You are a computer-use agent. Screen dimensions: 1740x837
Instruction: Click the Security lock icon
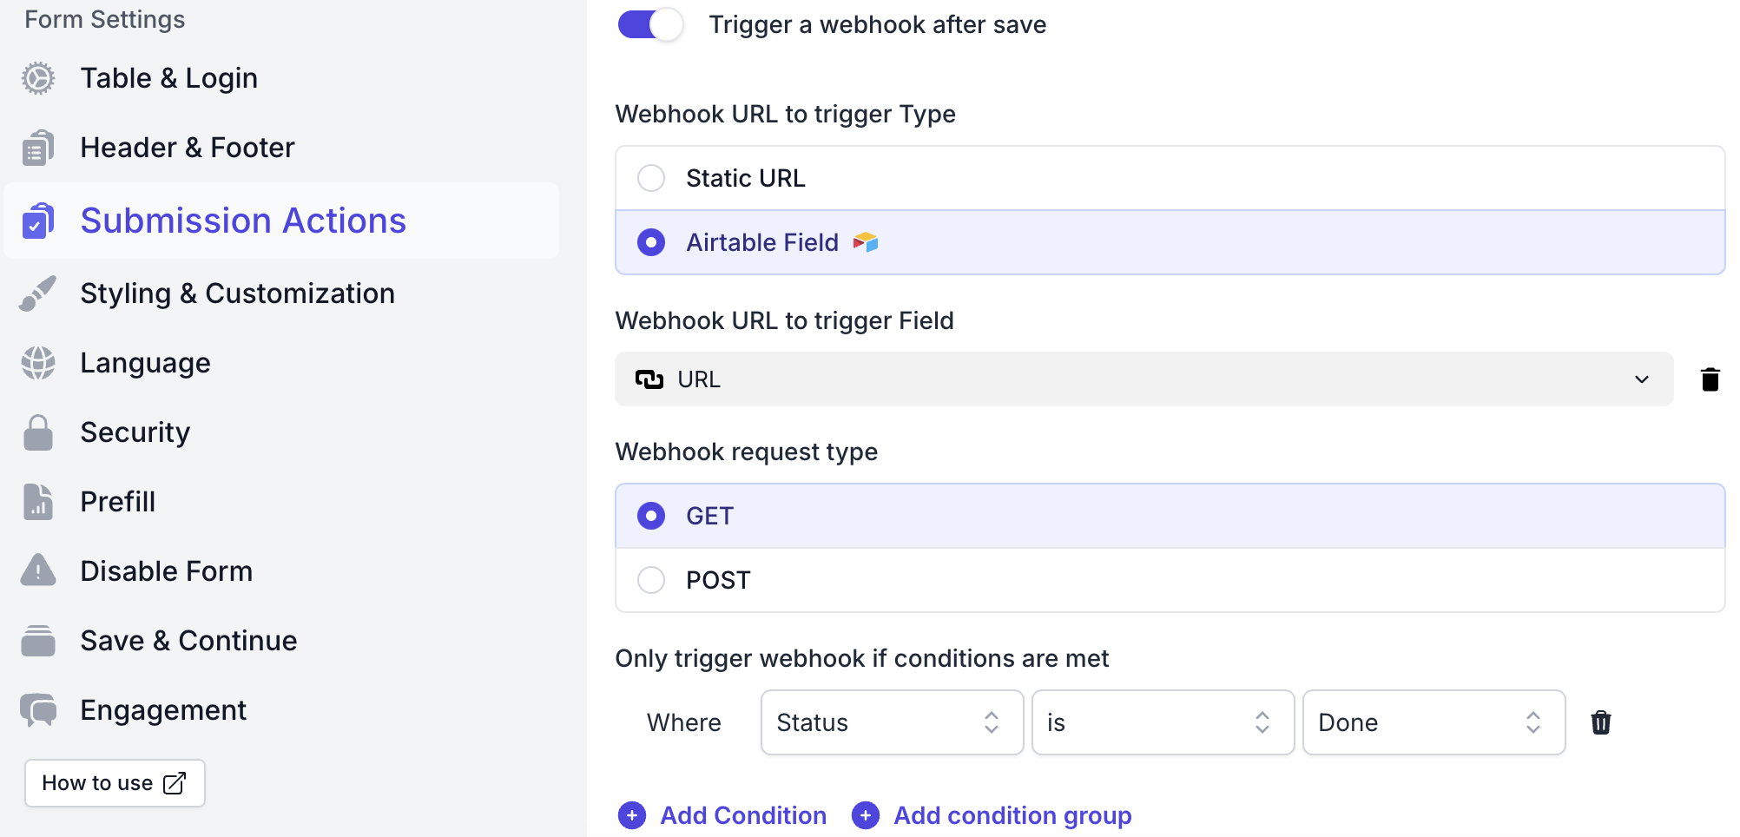[38, 432]
